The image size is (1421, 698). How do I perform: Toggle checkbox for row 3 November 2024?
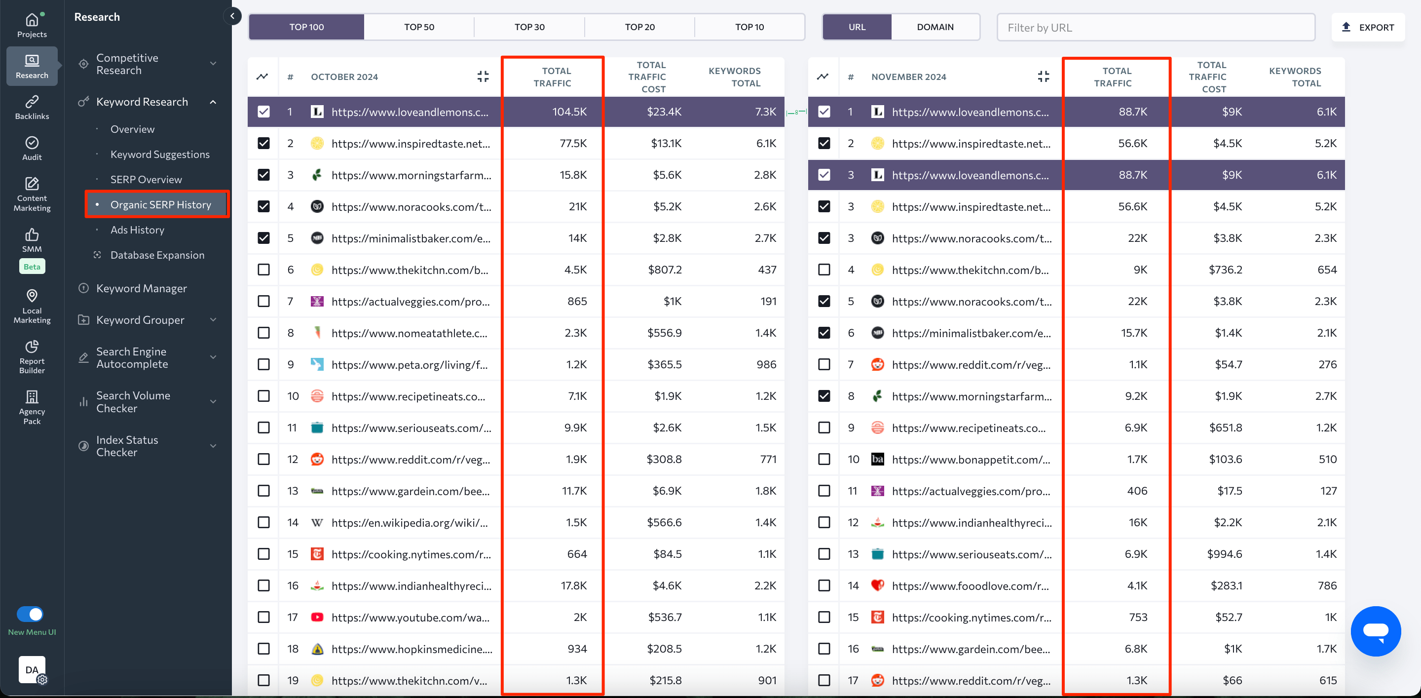[x=824, y=175]
